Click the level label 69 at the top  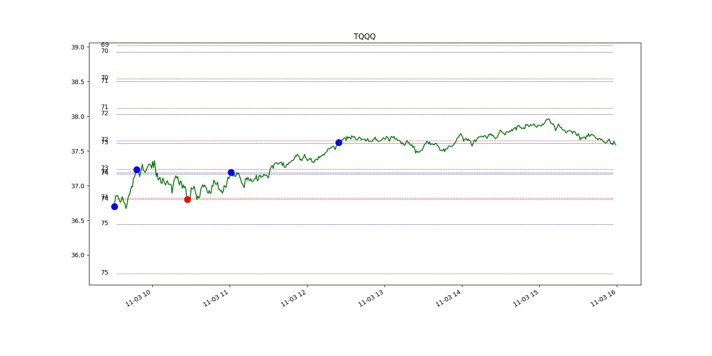point(105,44)
